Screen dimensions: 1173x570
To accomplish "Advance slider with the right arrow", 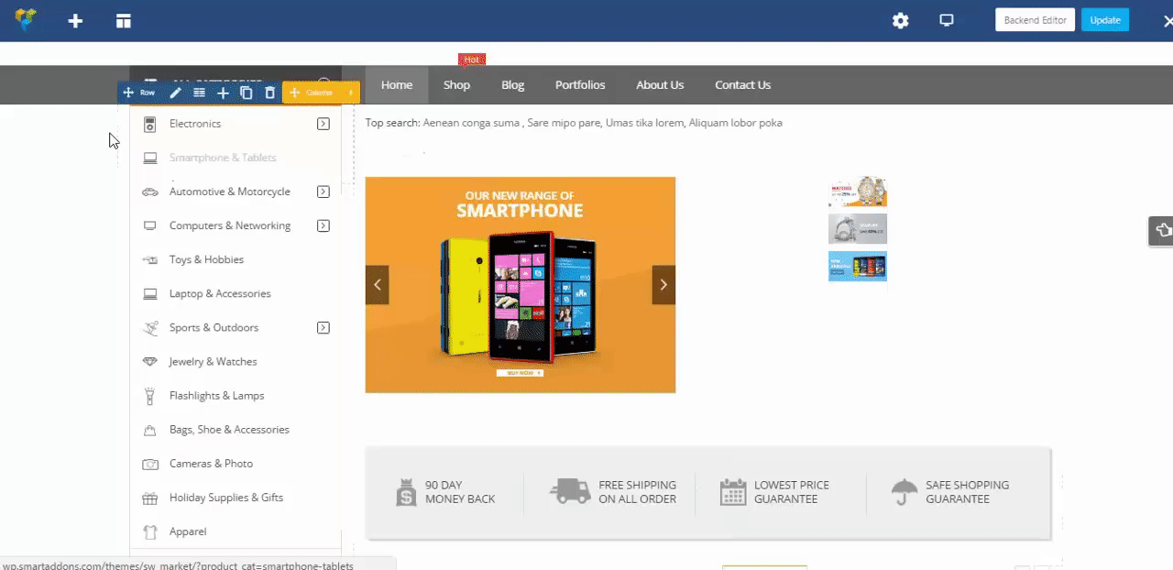I will point(663,285).
